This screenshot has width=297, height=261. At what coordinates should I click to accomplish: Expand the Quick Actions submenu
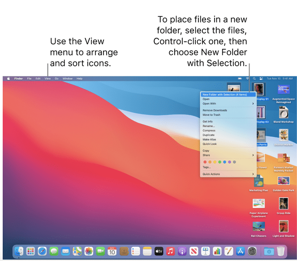[x=228, y=174]
